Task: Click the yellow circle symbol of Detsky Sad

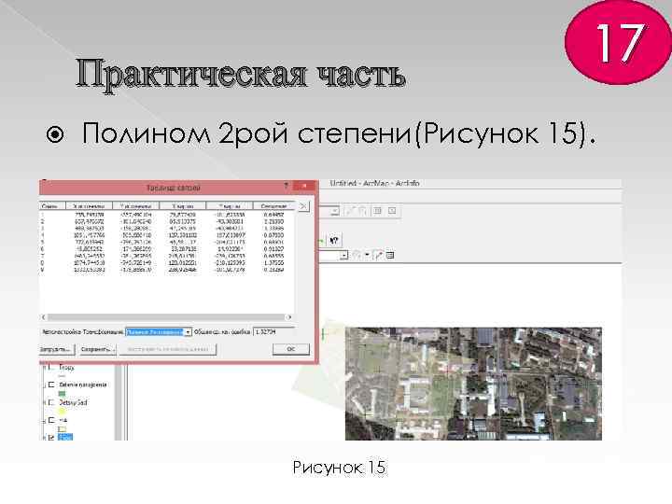Action: 63,412
